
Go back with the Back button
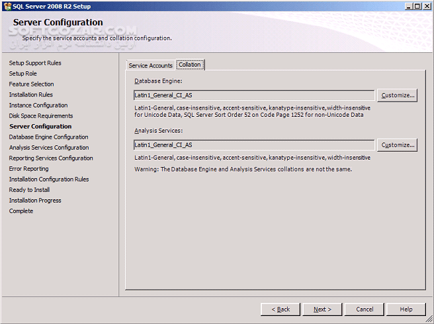(281, 309)
